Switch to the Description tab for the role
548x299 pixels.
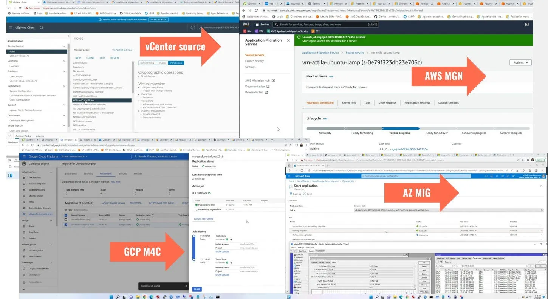[147, 63]
